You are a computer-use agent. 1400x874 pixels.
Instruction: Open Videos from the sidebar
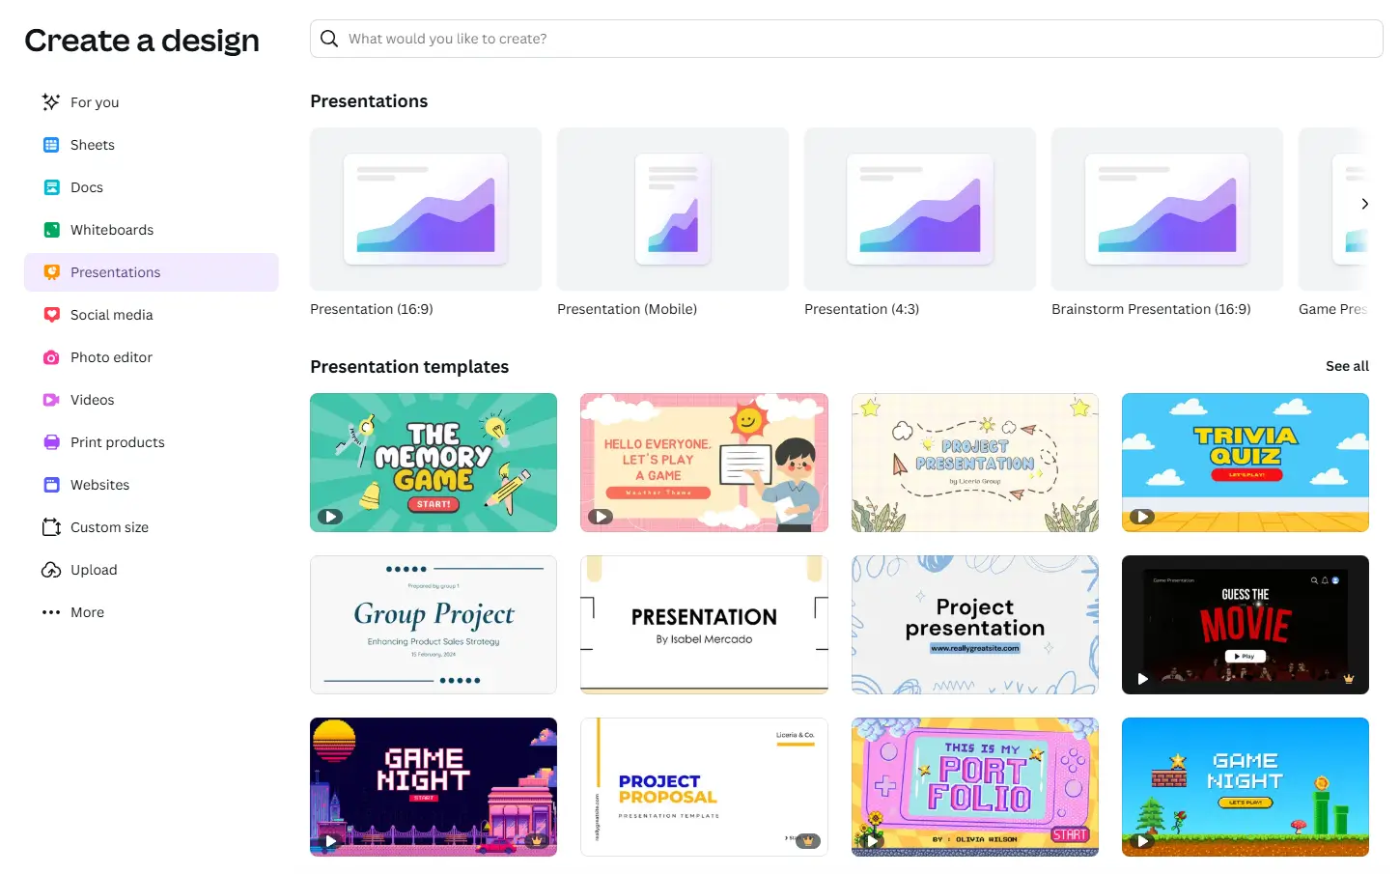pyautogui.click(x=50, y=399)
